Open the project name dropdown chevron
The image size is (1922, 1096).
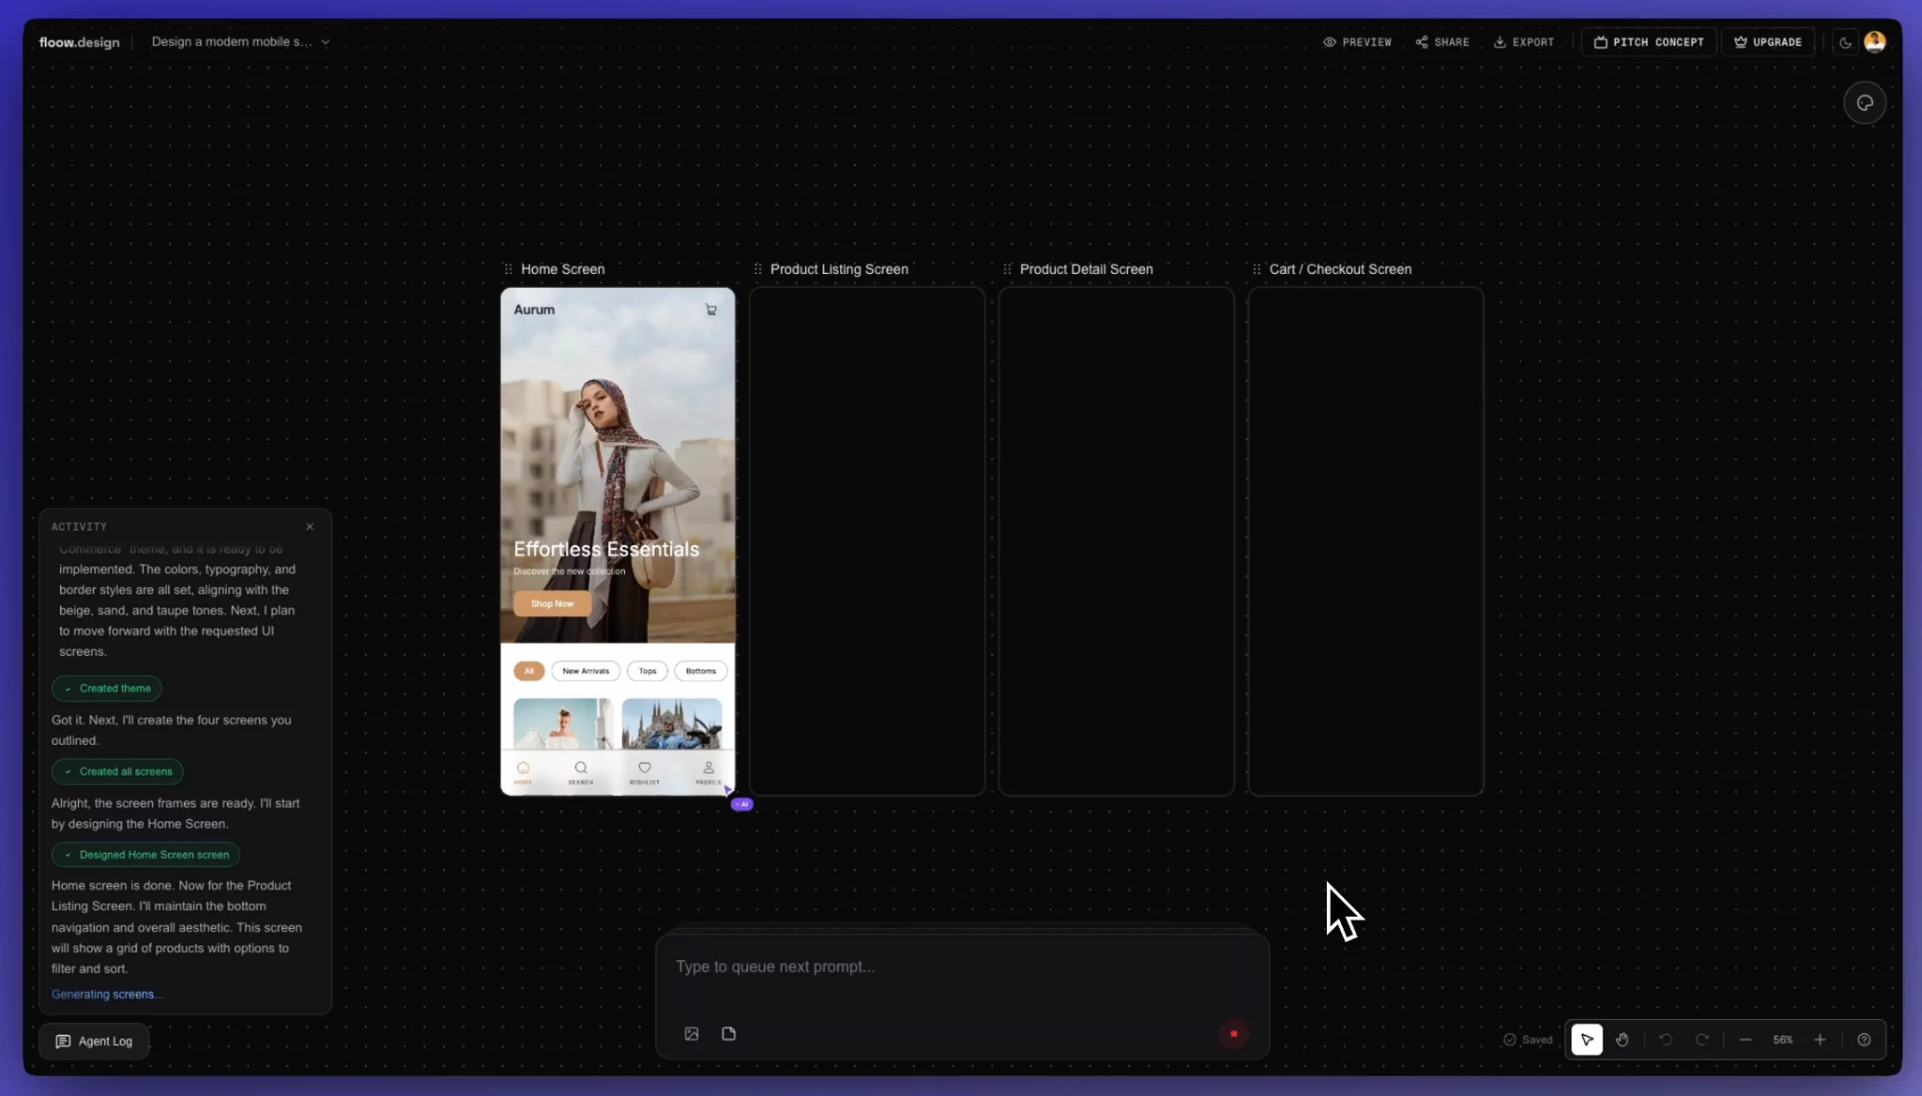(326, 42)
